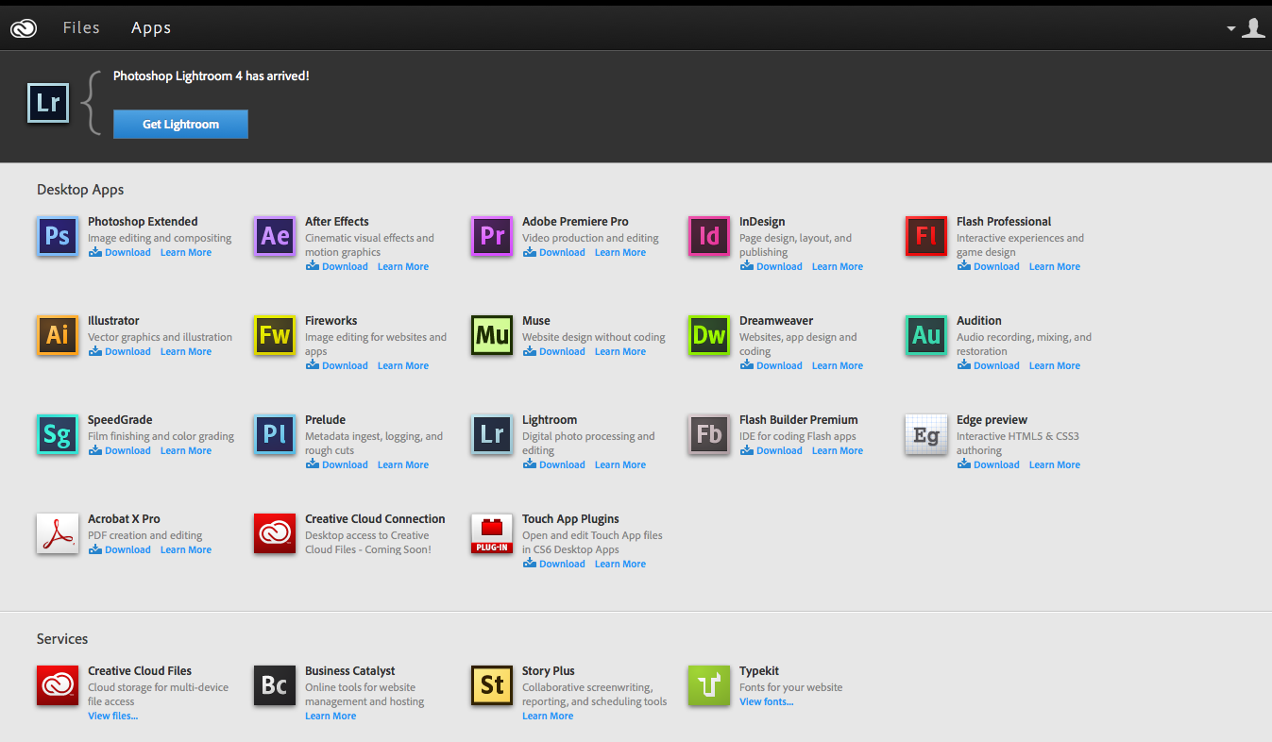
Task: Open View files link for Creative Cloud Files
Action: (112, 716)
